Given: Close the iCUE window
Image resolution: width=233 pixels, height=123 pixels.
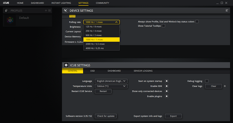Looking at the screenshot, I should [226, 3].
